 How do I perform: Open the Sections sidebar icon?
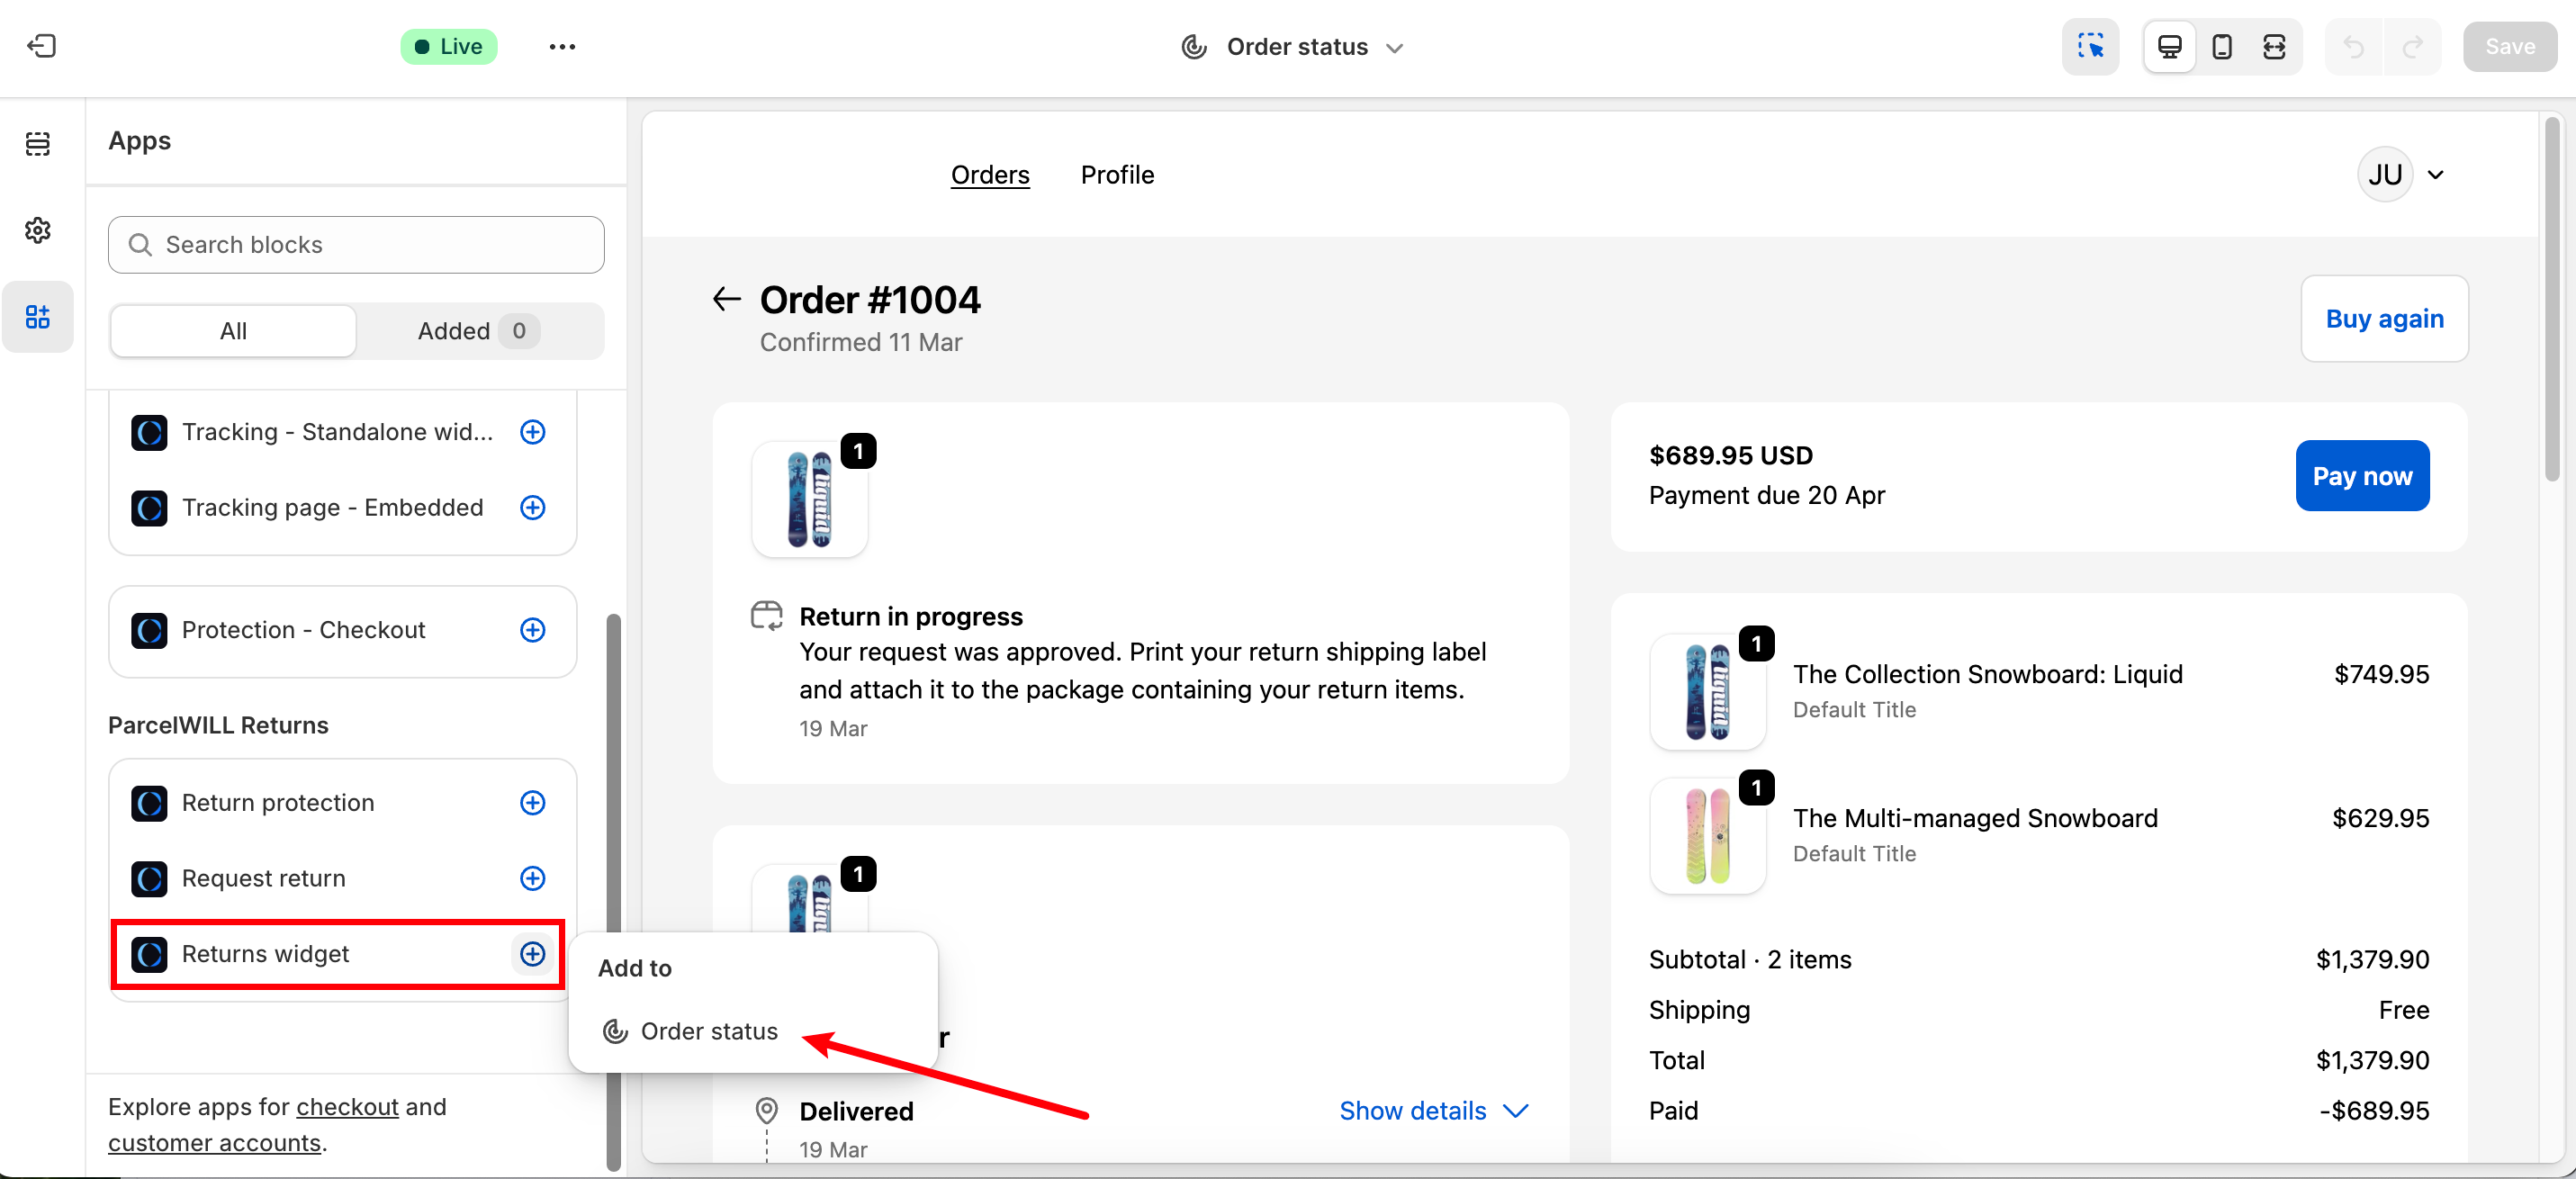(38, 144)
